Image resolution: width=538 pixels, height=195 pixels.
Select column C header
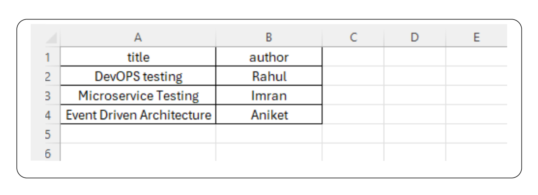click(353, 37)
